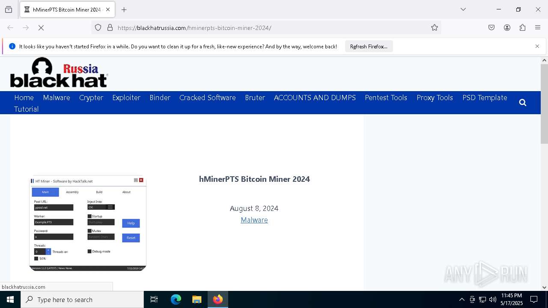Click the Firefox taskbar icon
Screen dimensions: 548x308
(218, 299)
